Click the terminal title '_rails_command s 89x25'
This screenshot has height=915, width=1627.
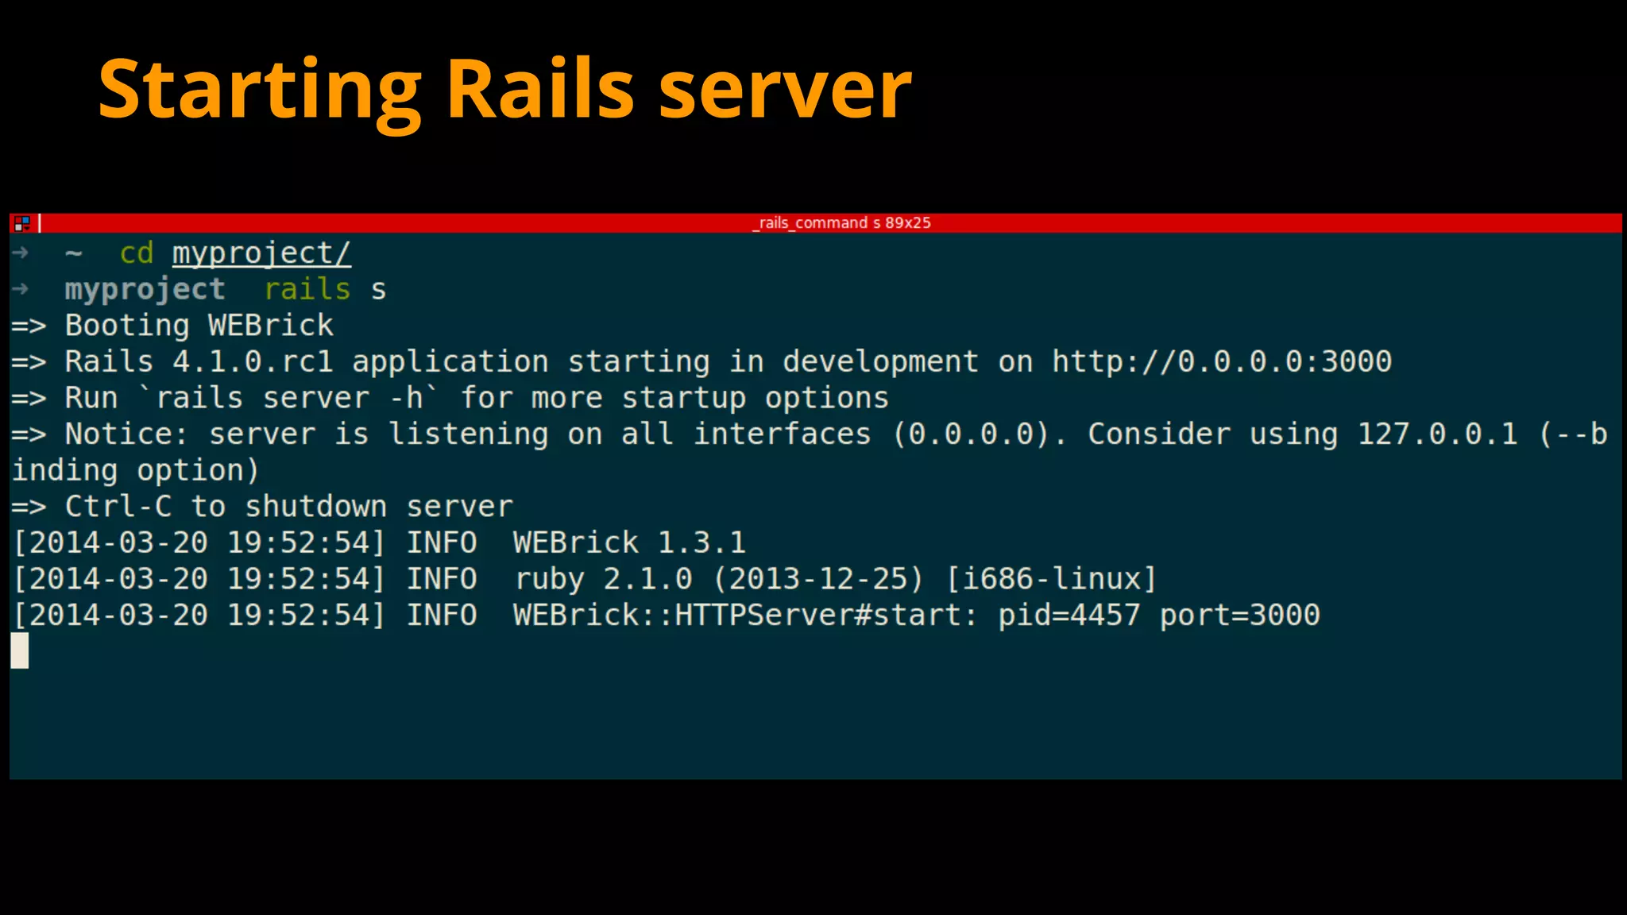click(x=842, y=223)
